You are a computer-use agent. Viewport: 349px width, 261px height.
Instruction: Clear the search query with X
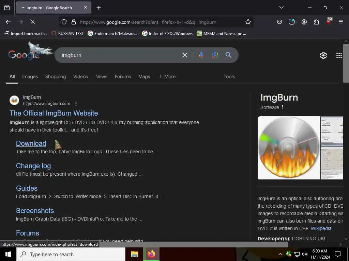184,55
